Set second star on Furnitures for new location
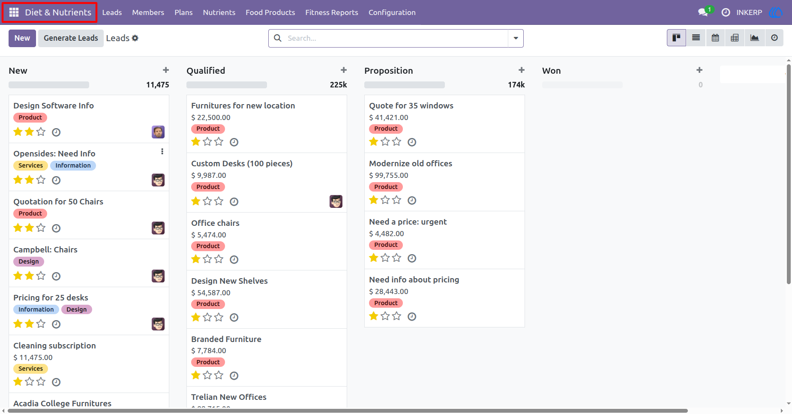Screen dimensions: 792x414 tap(207, 141)
